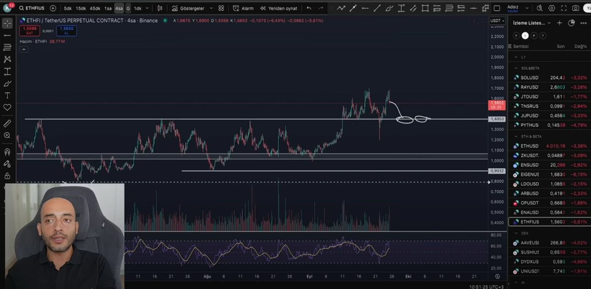Open chart time zone 10:51:25 UTC+3

pyautogui.click(x=488, y=287)
